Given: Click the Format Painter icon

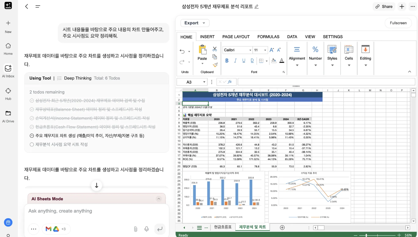Looking at the screenshot, I should tap(215, 65).
